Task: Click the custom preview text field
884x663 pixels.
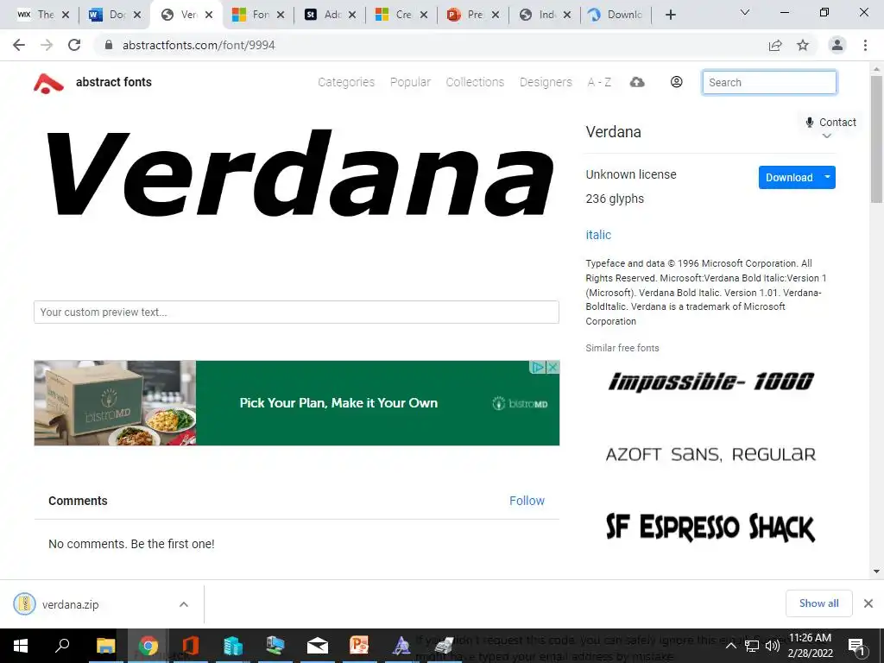Action: [x=297, y=312]
